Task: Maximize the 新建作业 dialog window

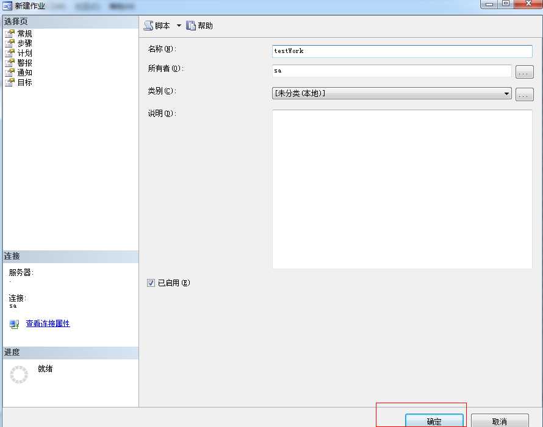Action: (x=506, y=4)
